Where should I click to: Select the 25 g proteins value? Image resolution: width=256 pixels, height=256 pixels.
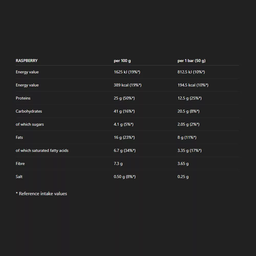point(124,98)
